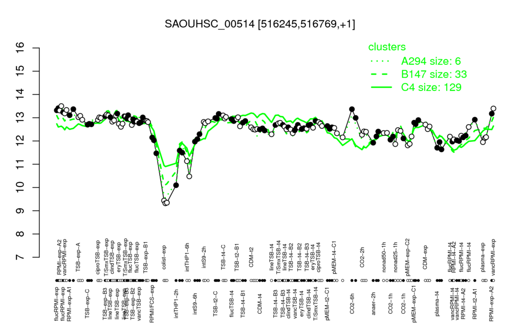Click legend entry 'C4 size: 129'

[431, 87]
